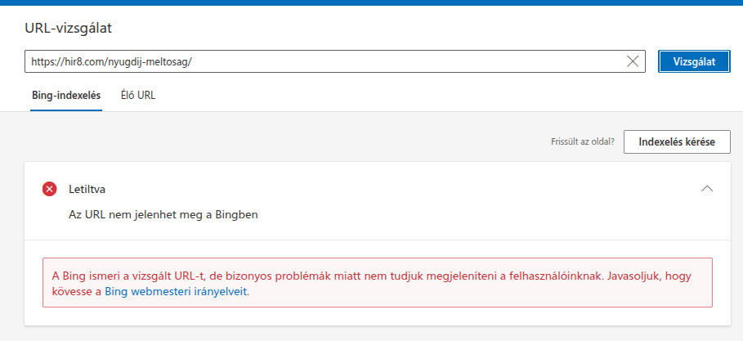Click the Letiltva status heading

click(87, 189)
